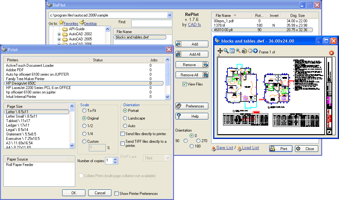Image resolution: width=339 pixels, height=200 pixels.
Task: Click the RePlot title bar app icon
Action: point(49,5)
